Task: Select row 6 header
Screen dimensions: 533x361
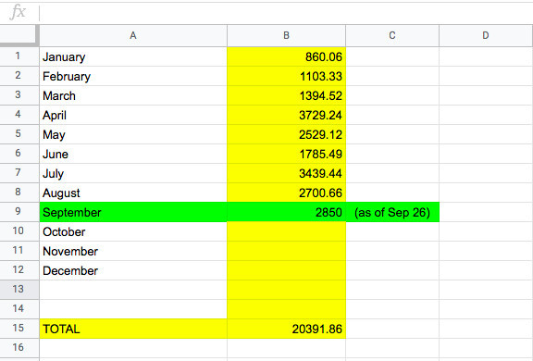Action: (x=19, y=154)
